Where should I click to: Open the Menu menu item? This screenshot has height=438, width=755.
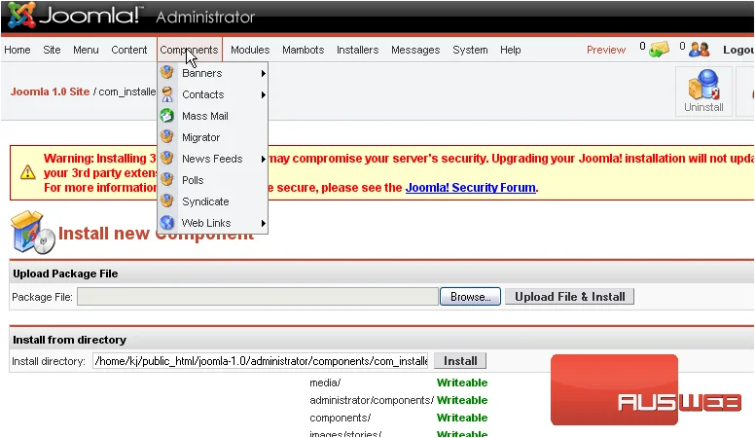[86, 50]
